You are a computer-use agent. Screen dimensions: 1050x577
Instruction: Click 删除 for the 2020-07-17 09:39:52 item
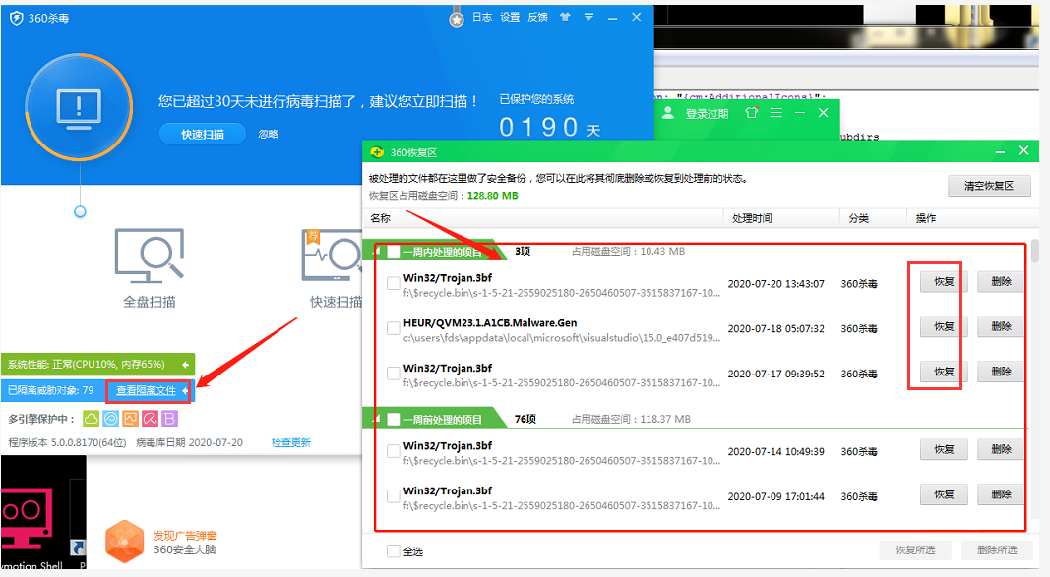pos(1001,372)
